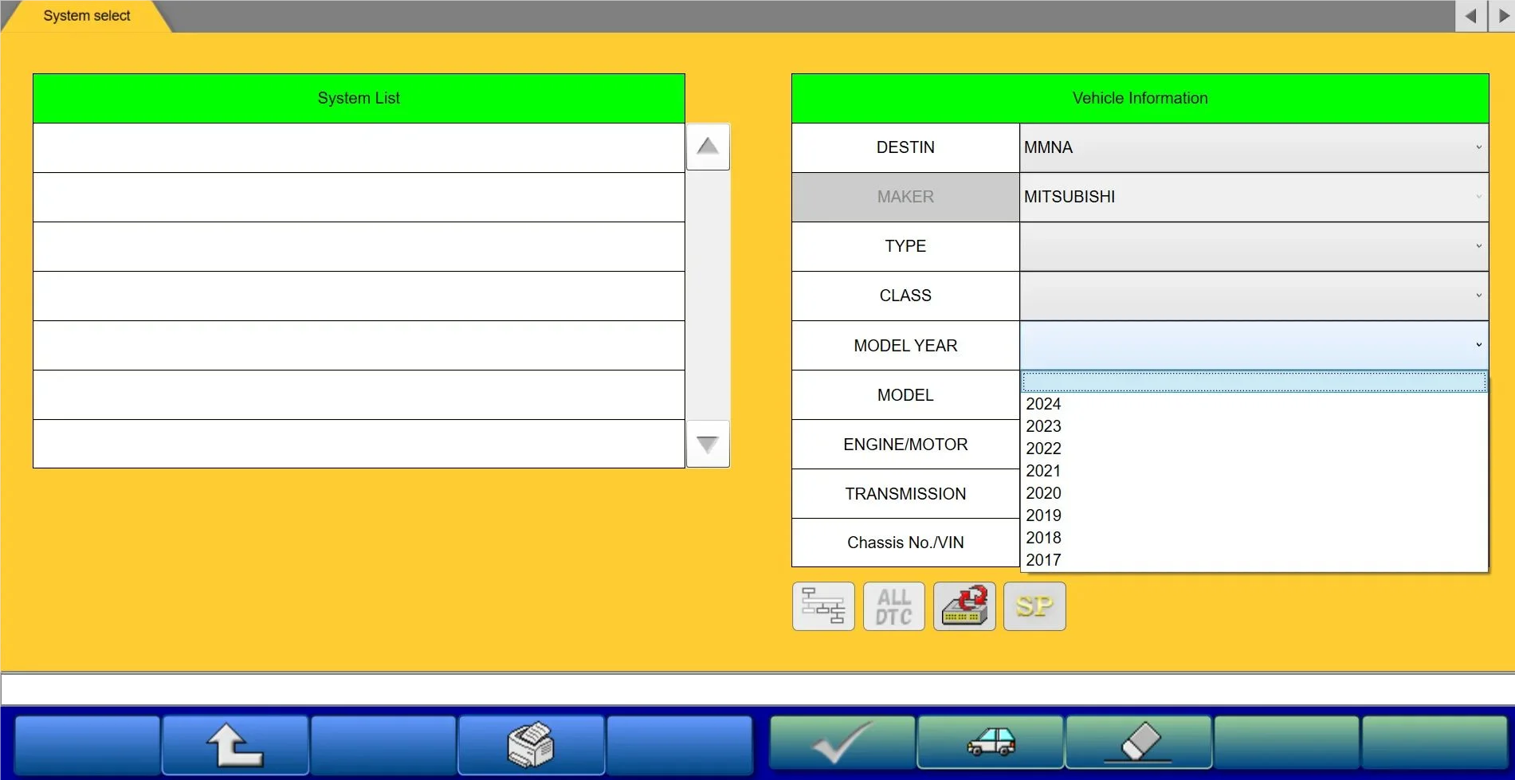Select 2017 in the model year list

1254,560
